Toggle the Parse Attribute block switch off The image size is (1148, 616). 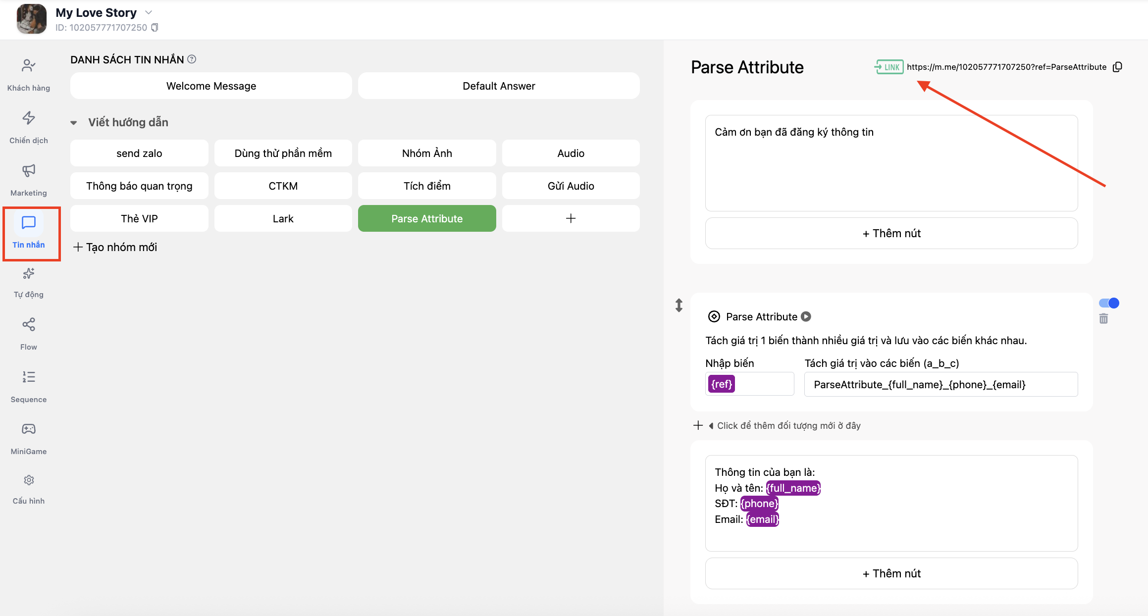click(1109, 303)
